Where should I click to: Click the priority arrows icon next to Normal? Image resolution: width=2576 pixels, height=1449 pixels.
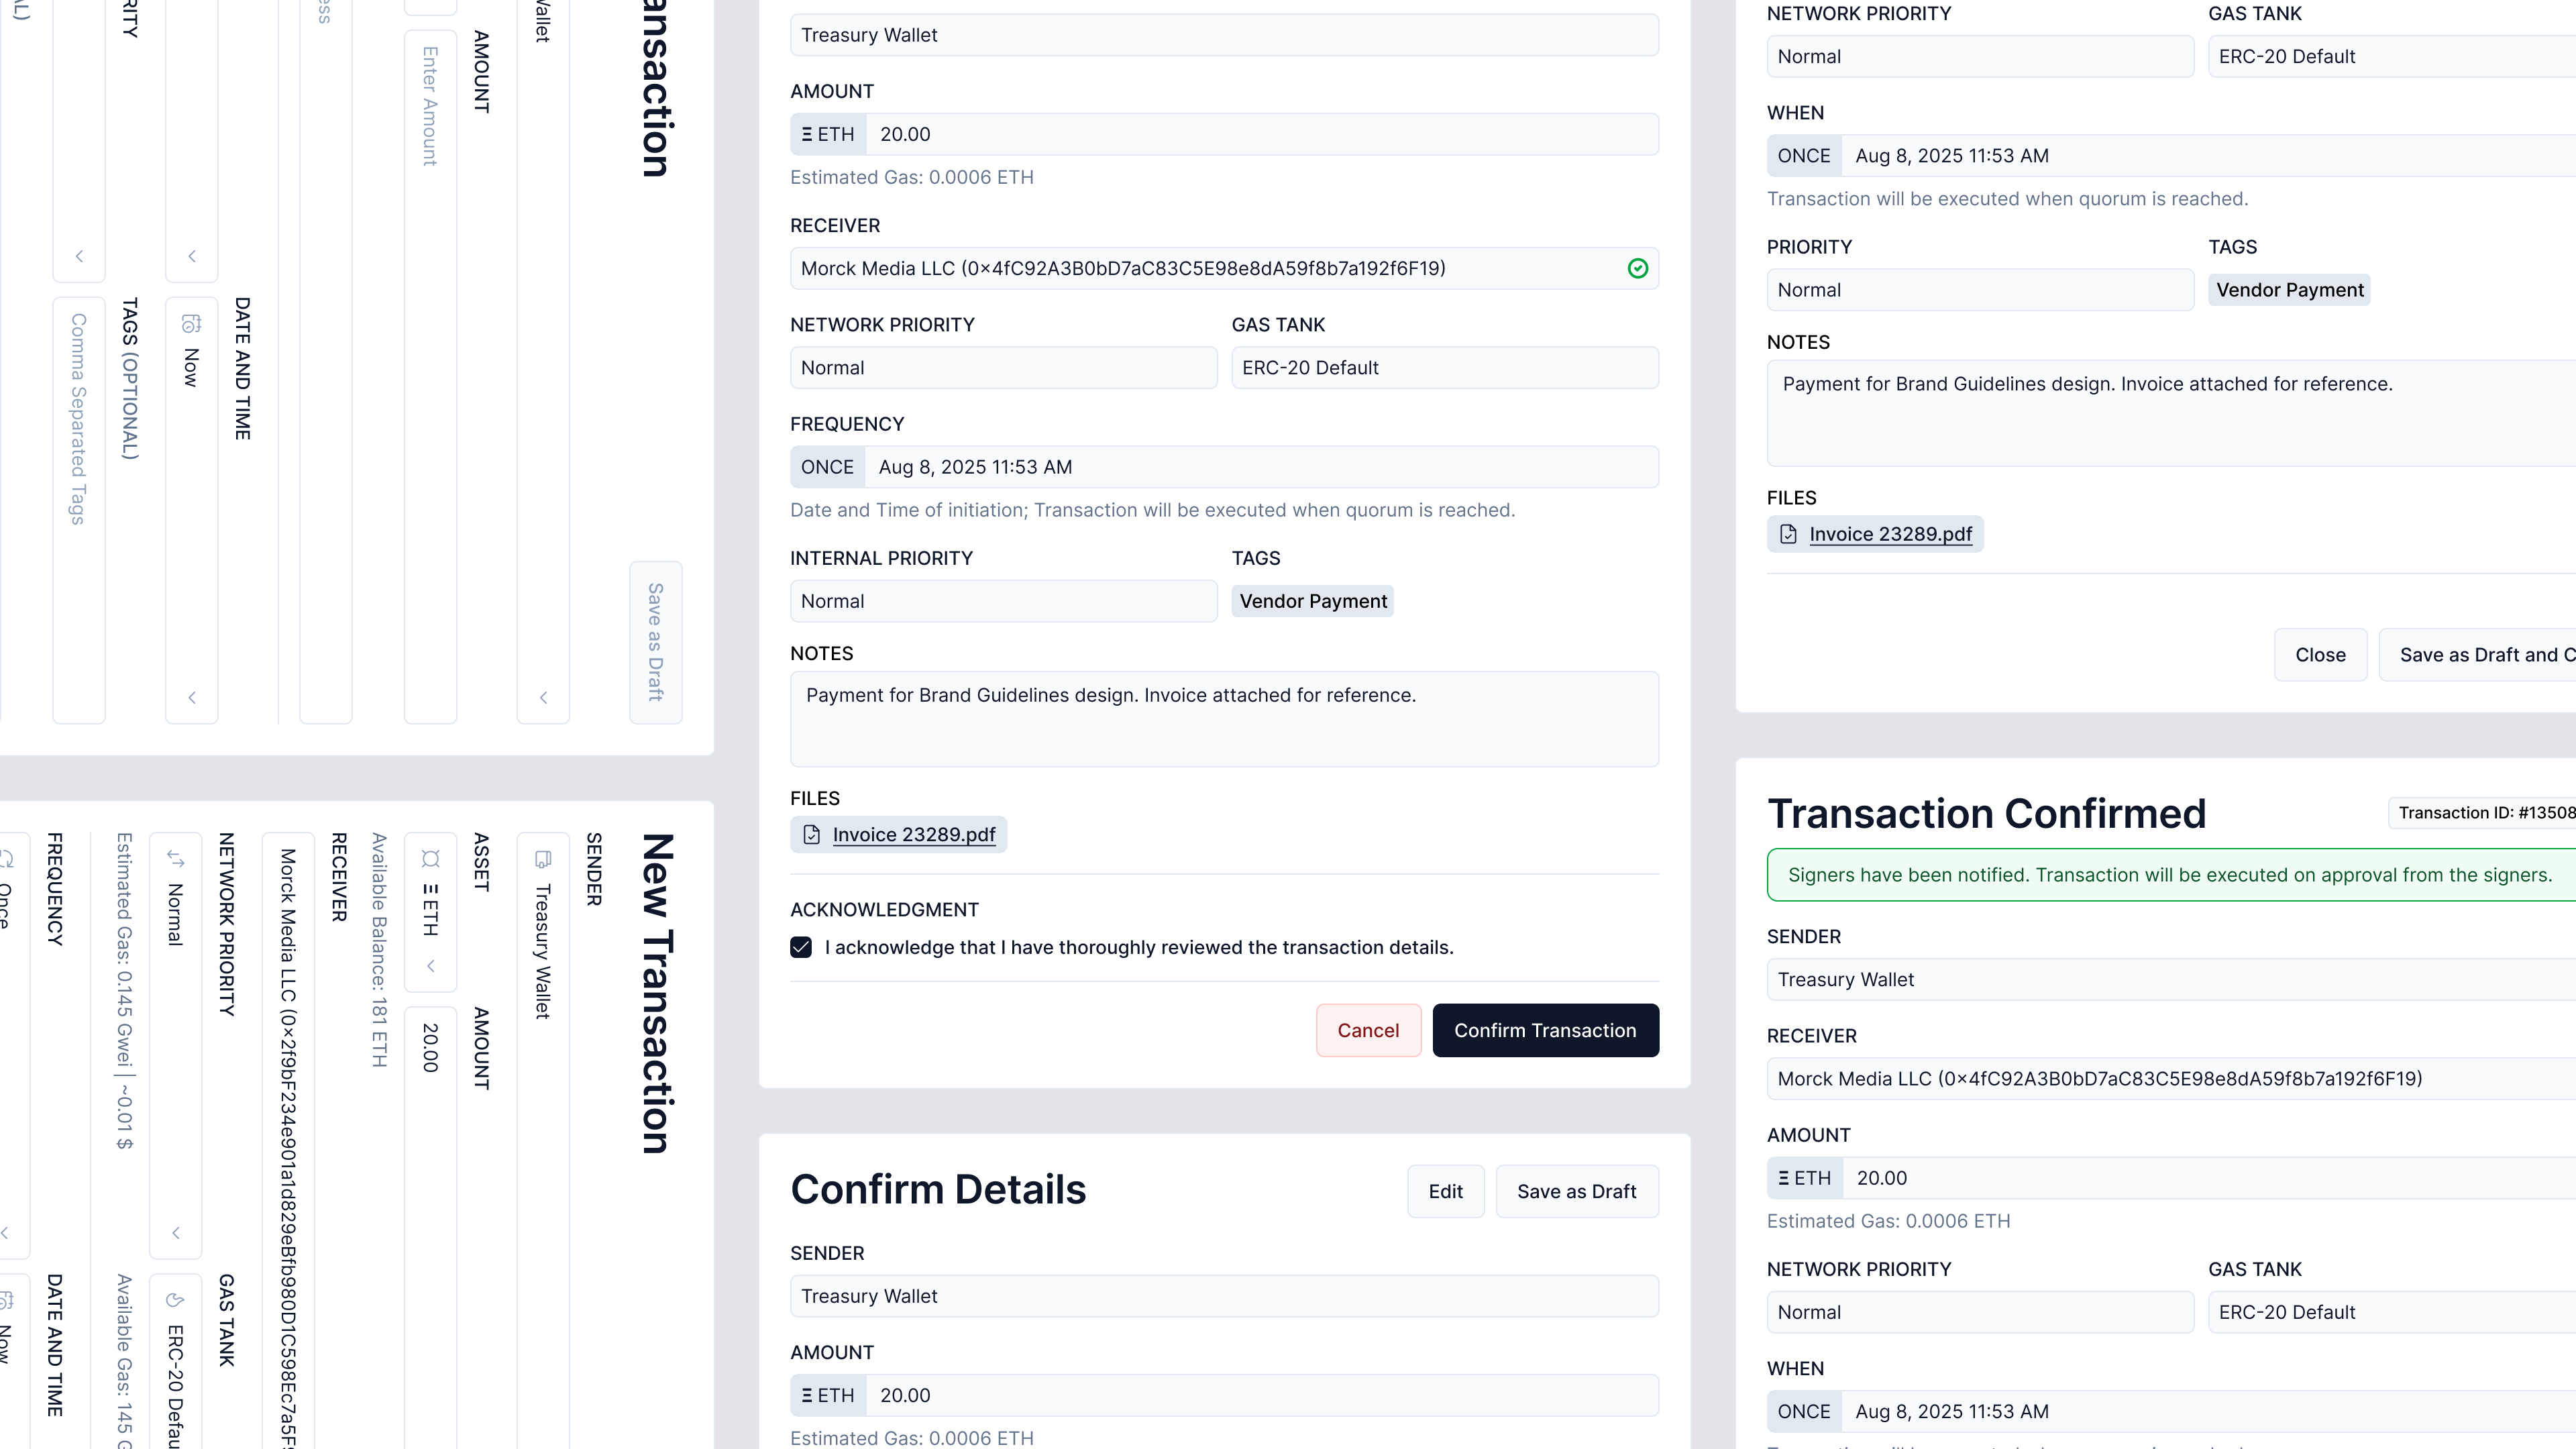tap(176, 858)
